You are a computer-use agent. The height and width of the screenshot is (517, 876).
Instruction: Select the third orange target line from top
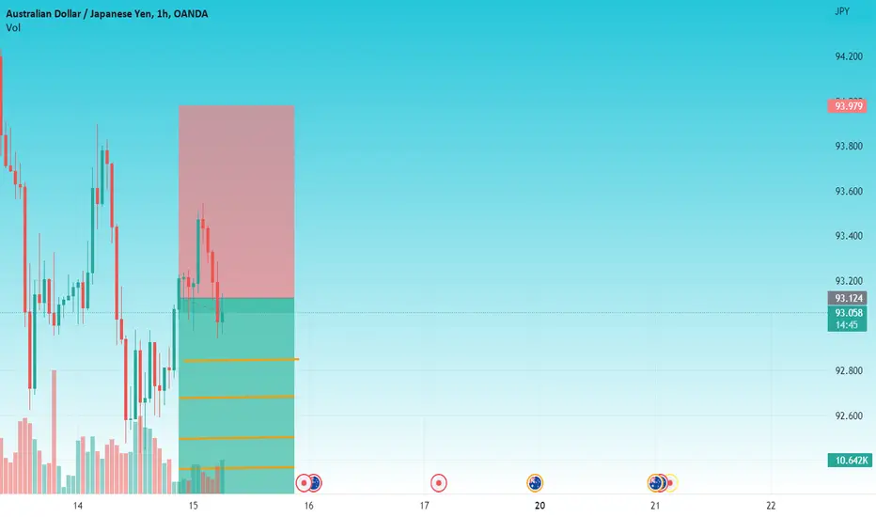click(x=237, y=438)
